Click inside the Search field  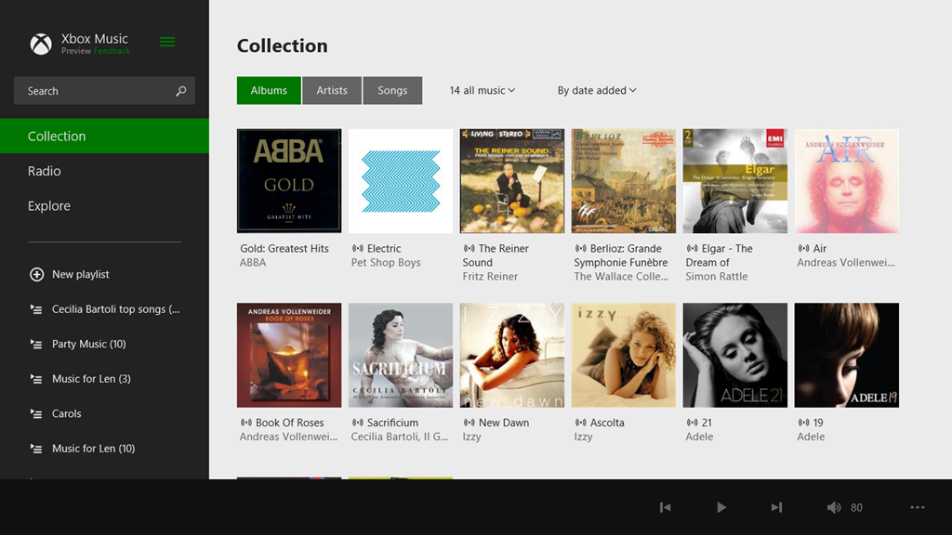click(x=93, y=91)
